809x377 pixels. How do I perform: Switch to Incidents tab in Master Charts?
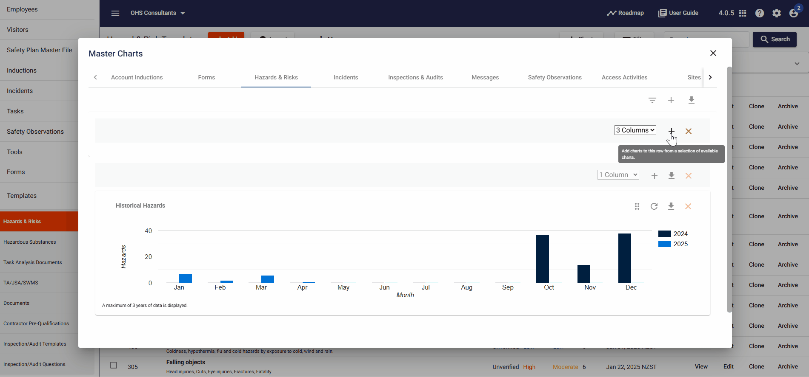tap(346, 77)
